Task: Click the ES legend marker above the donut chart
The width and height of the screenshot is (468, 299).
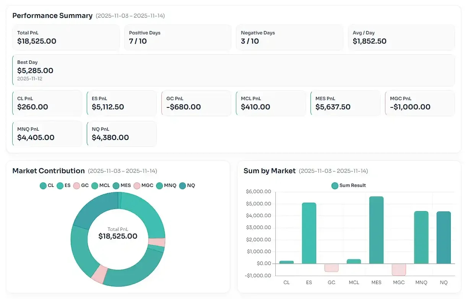Action: tap(59, 185)
